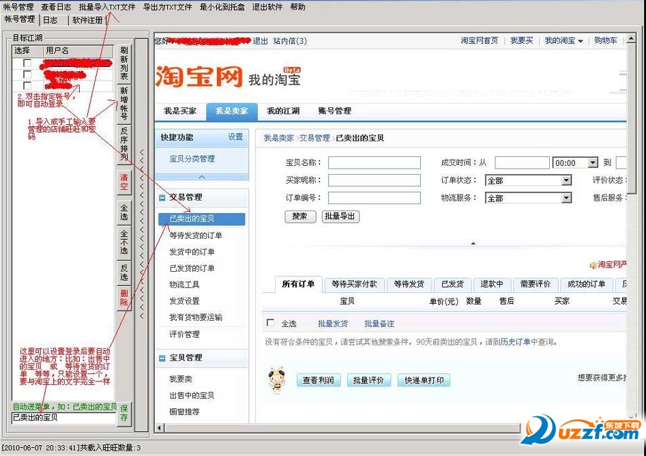
Task: Click the 反序排列 button
Action: 123,143
